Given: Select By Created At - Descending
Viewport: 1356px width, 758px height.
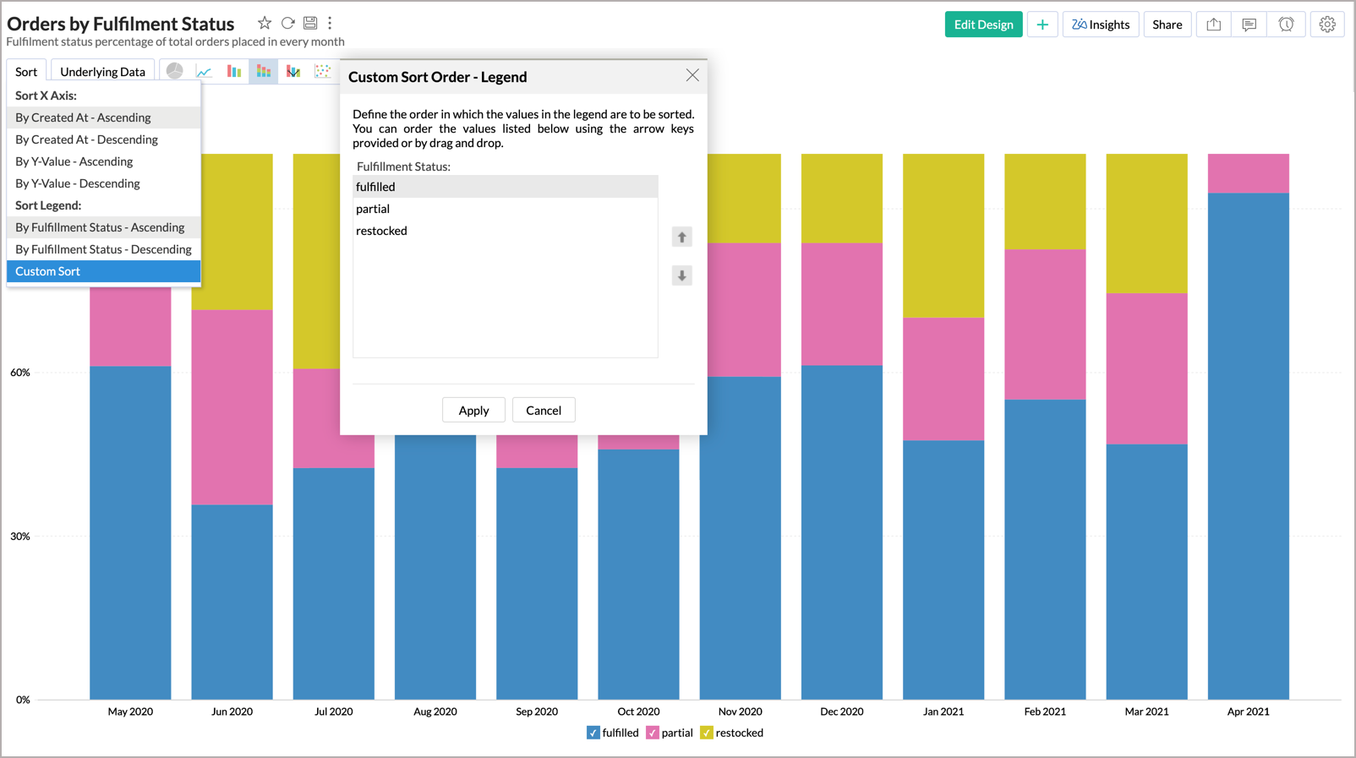Looking at the screenshot, I should click(86, 139).
